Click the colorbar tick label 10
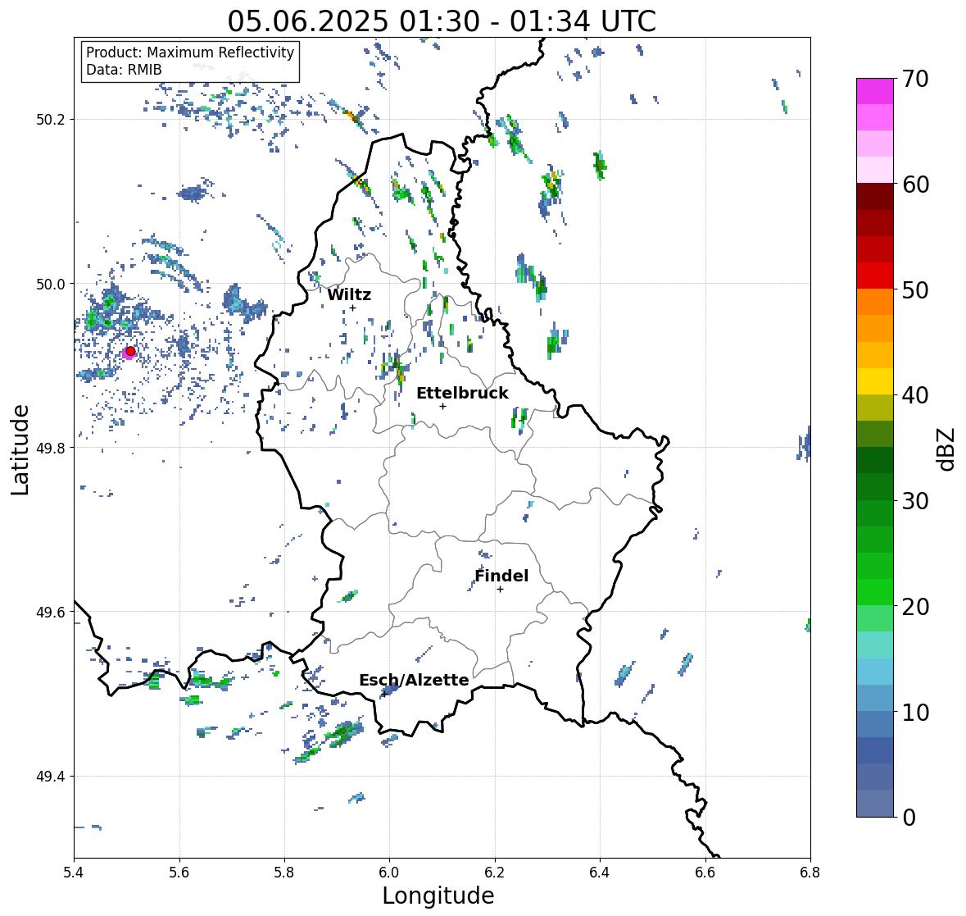 coord(915,712)
